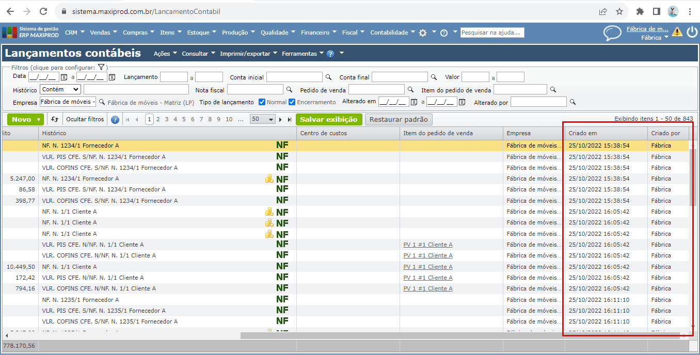The width and height of the screenshot is (700, 355).
Task: Click the magnifier beside Conta inicial
Action: tap(328, 77)
